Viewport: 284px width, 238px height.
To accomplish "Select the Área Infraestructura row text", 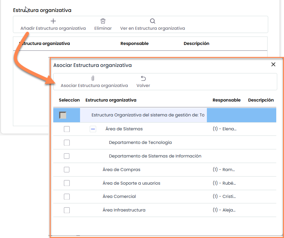I will pos(124,210).
